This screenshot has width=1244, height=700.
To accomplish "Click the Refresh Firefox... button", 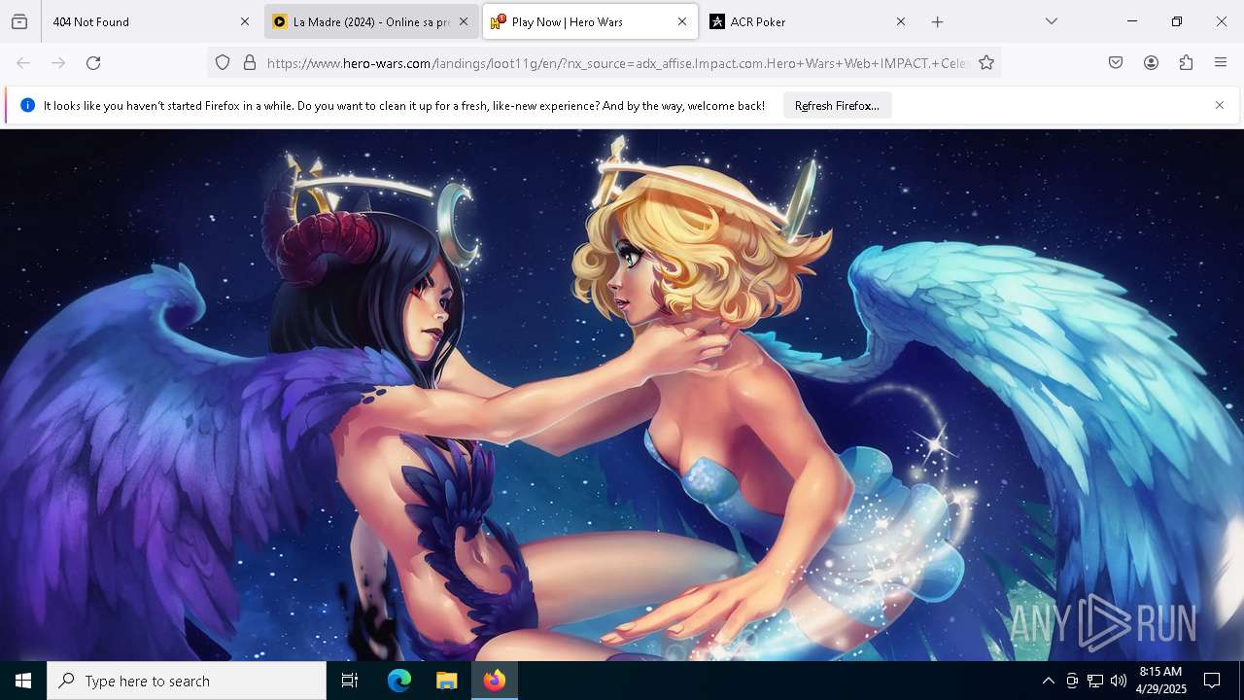I will 837,105.
